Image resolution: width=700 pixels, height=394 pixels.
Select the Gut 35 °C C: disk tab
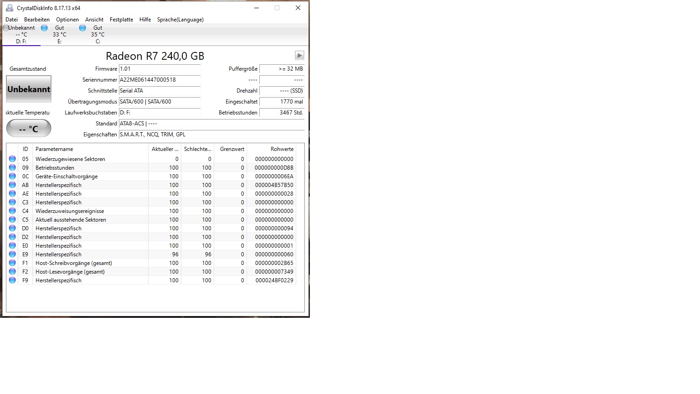coord(98,35)
